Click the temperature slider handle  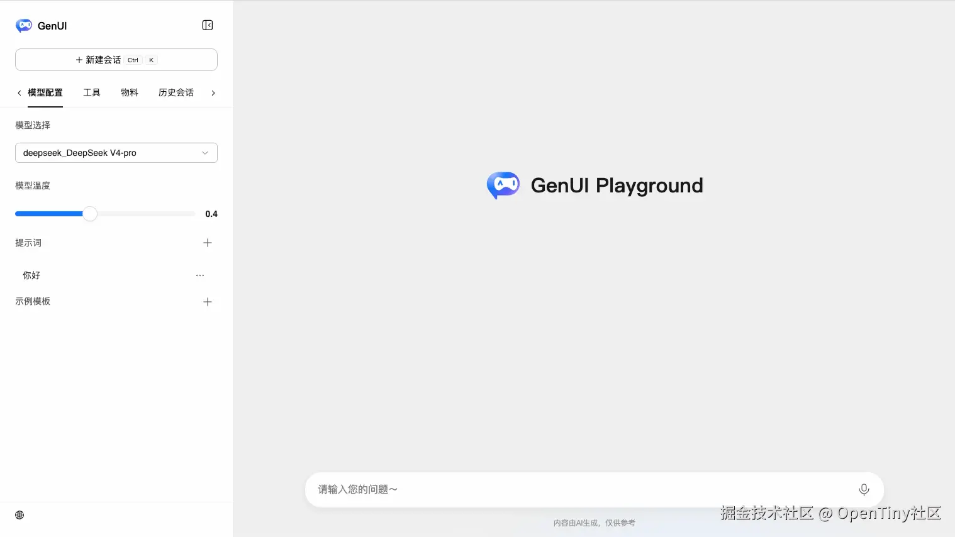[x=90, y=214]
